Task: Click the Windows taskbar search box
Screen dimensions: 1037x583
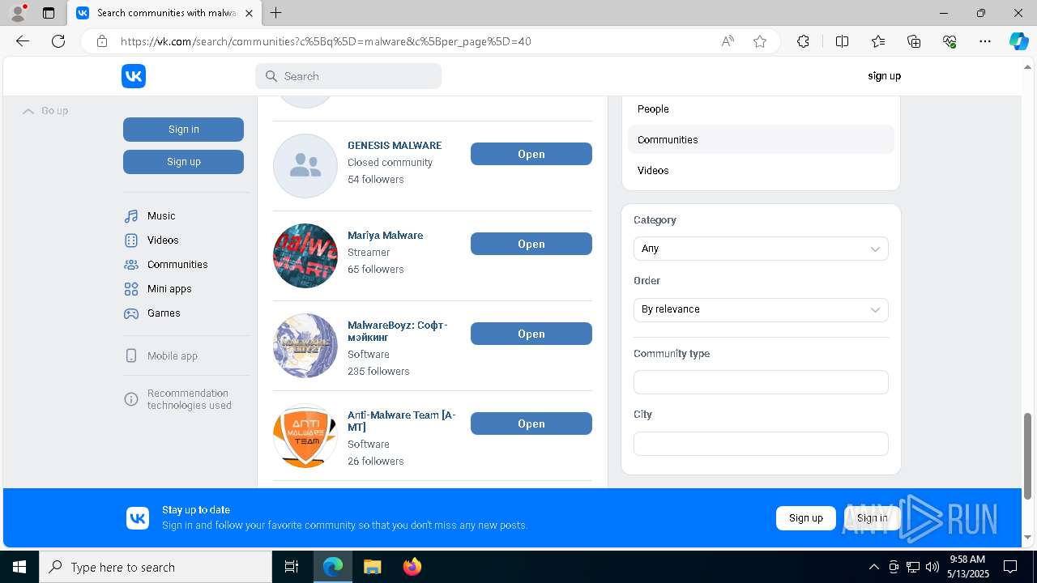Action: pos(156,567)
